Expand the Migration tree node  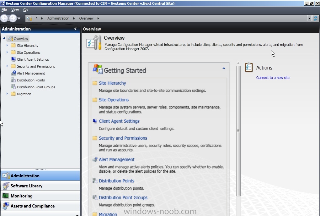(7, 94)
